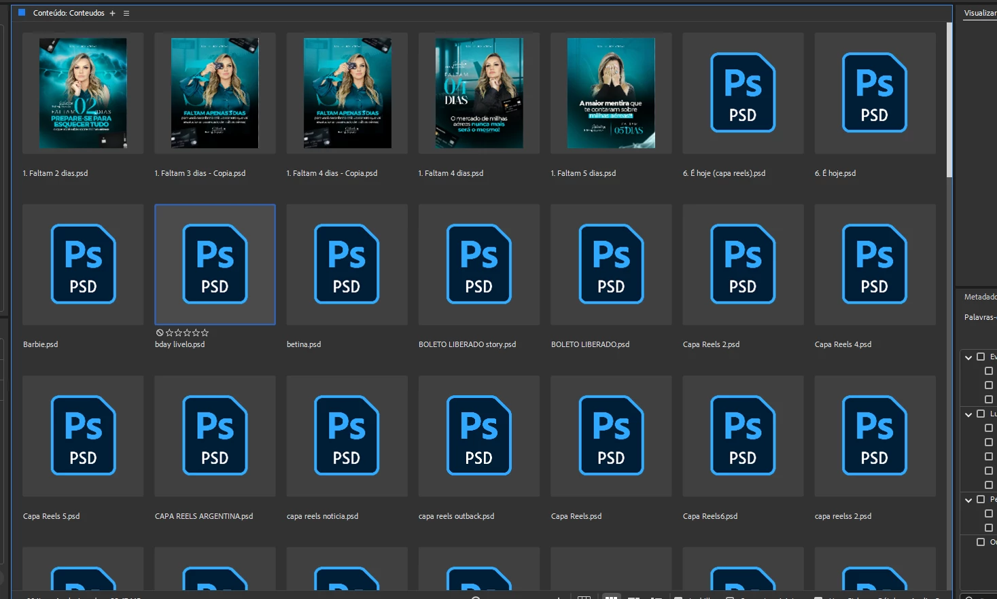Open the Palavras-chave panel tab
Image resolution: width=997 pixels, height=599 pixels.
tap(980, 317)
